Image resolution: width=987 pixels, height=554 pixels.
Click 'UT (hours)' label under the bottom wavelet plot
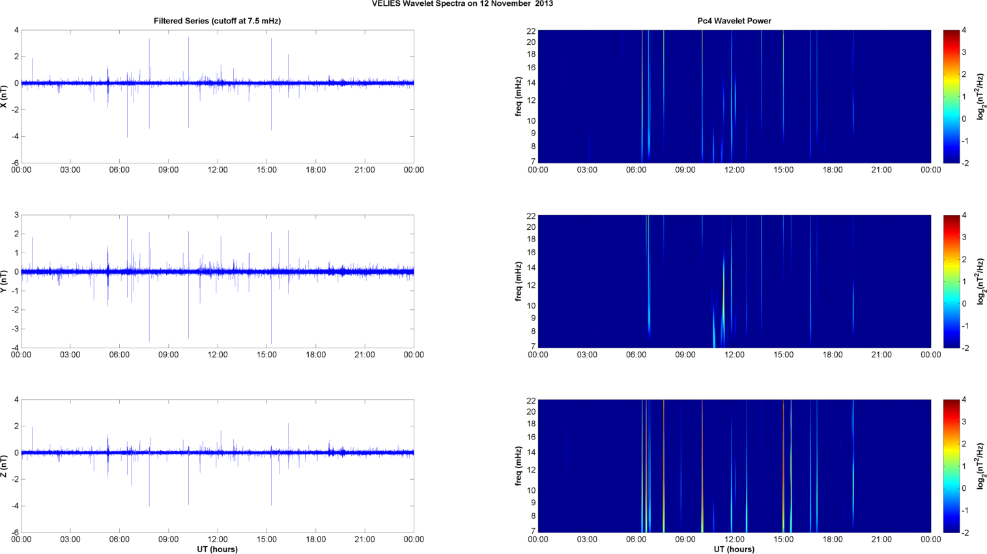coord(734,549)
